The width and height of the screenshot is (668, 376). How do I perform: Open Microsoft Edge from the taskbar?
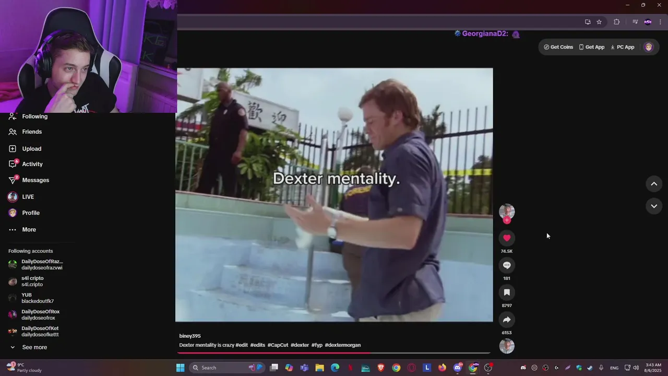tap(335, 368)
